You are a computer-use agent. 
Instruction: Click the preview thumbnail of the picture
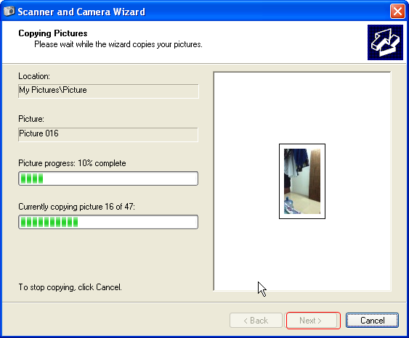(x=302, y=181)
